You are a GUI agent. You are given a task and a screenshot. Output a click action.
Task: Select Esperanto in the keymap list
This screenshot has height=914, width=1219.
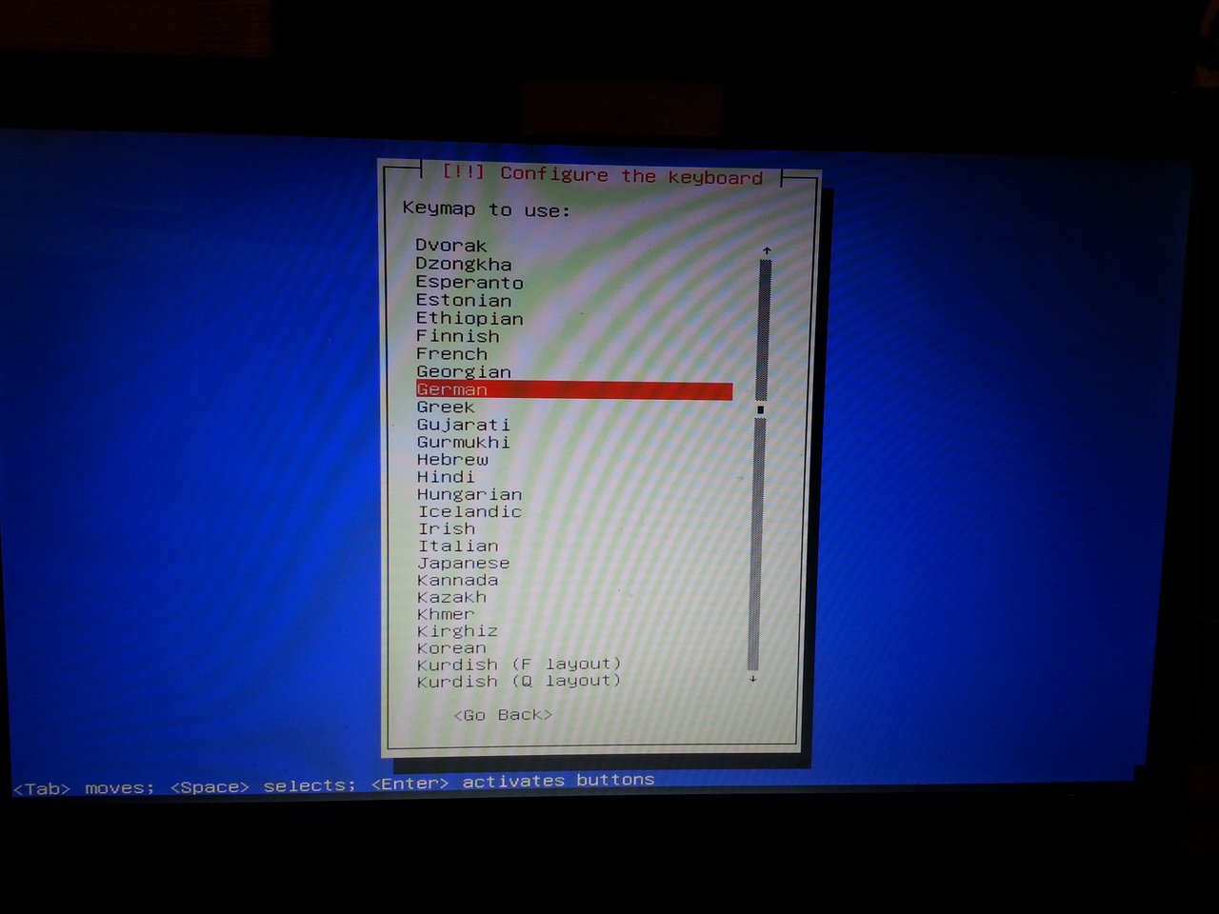(470, 283)
